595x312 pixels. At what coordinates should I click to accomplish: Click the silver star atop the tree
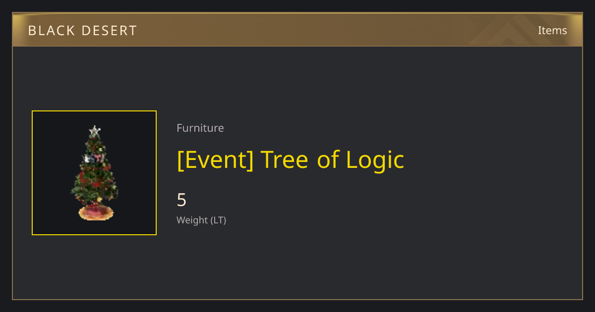pyautogui.click(x=94, y=131)
